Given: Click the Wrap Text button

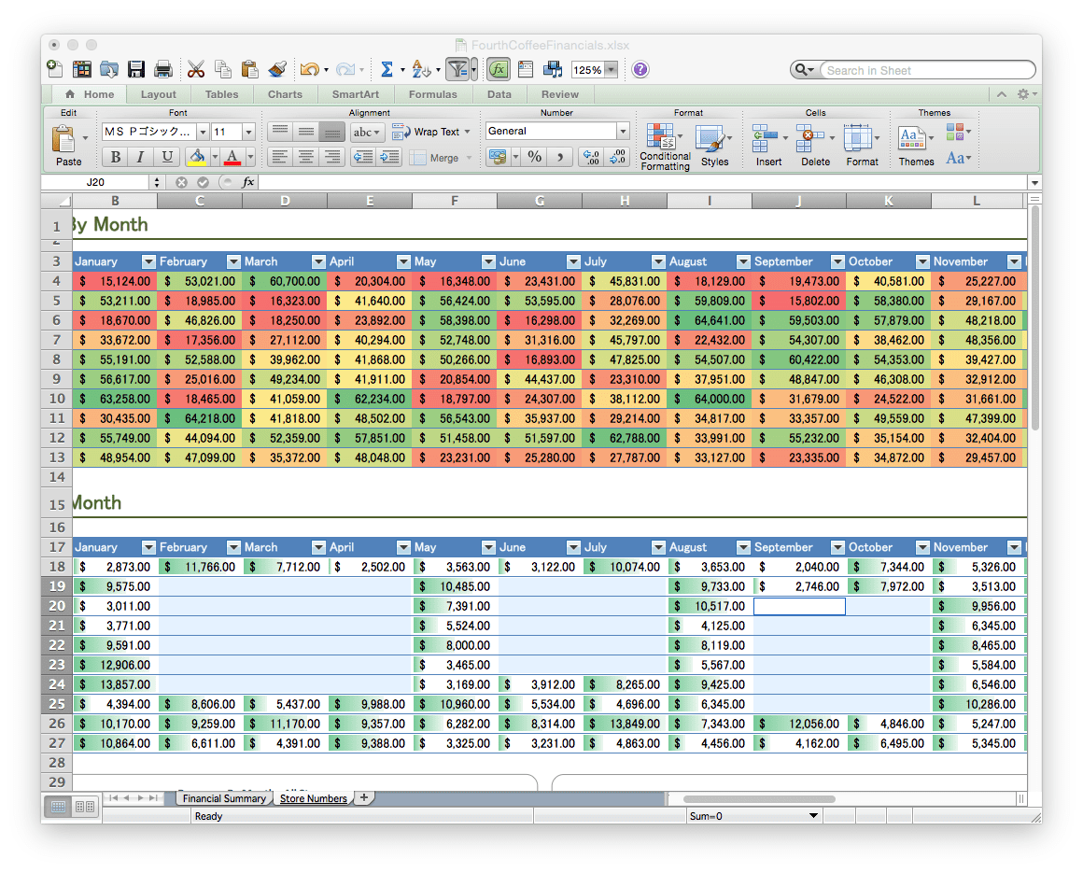Looking at the screenshot, I should 430,132.
